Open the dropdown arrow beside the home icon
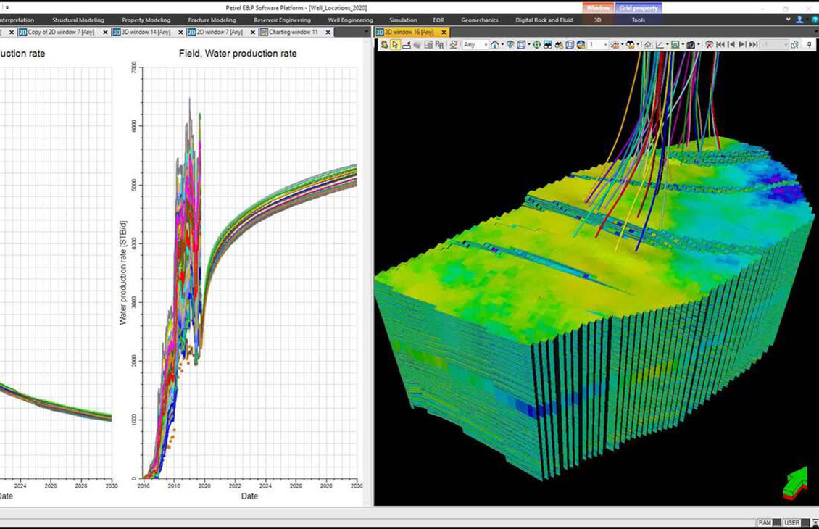The height and width of the screenshot is (529, 819). (x=502, y=43)
